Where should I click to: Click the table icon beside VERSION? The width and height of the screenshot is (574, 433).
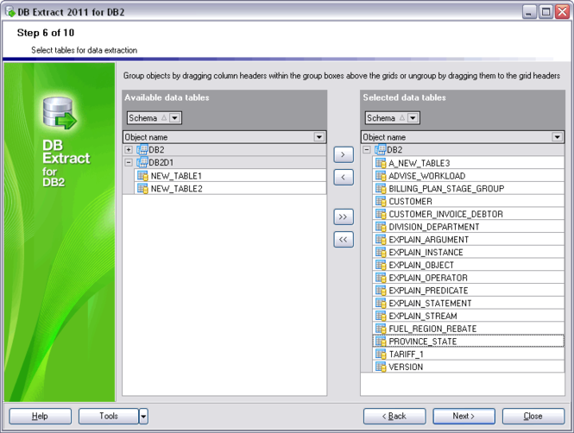pyautogui.click(x=381, y=367)
